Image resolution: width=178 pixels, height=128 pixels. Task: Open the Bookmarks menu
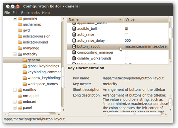click(x=30, y=13)
